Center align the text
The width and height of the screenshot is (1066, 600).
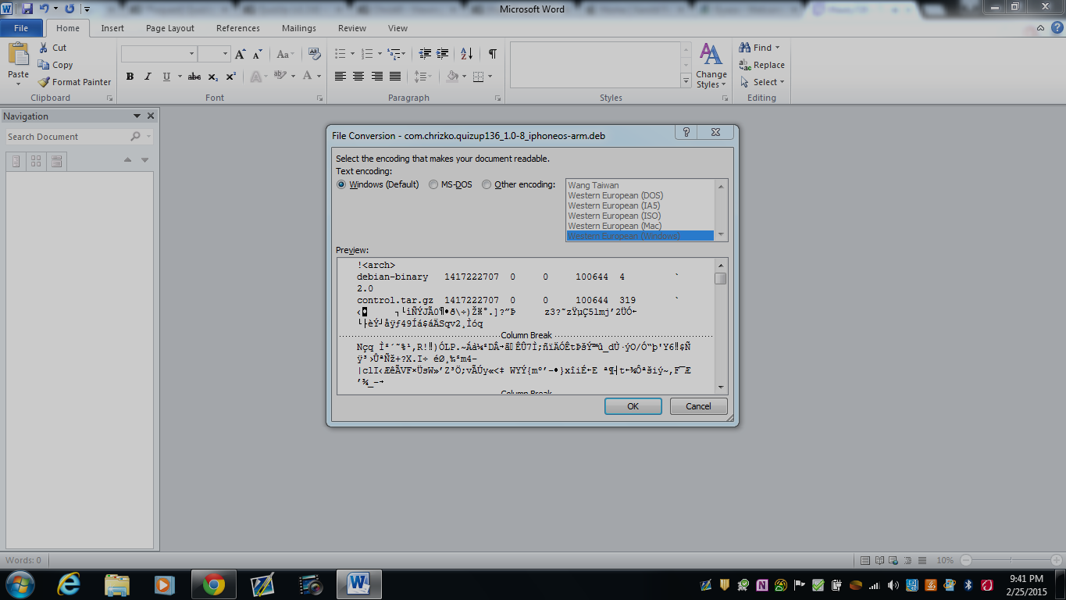(358, 77)
